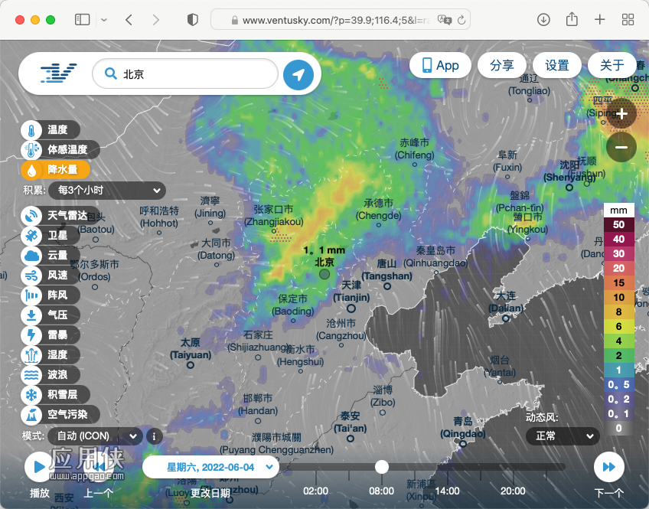Expand the 自动 (ICON) model dropdown
Viewport: 649px width, 509px height.
tap(95, 436)
